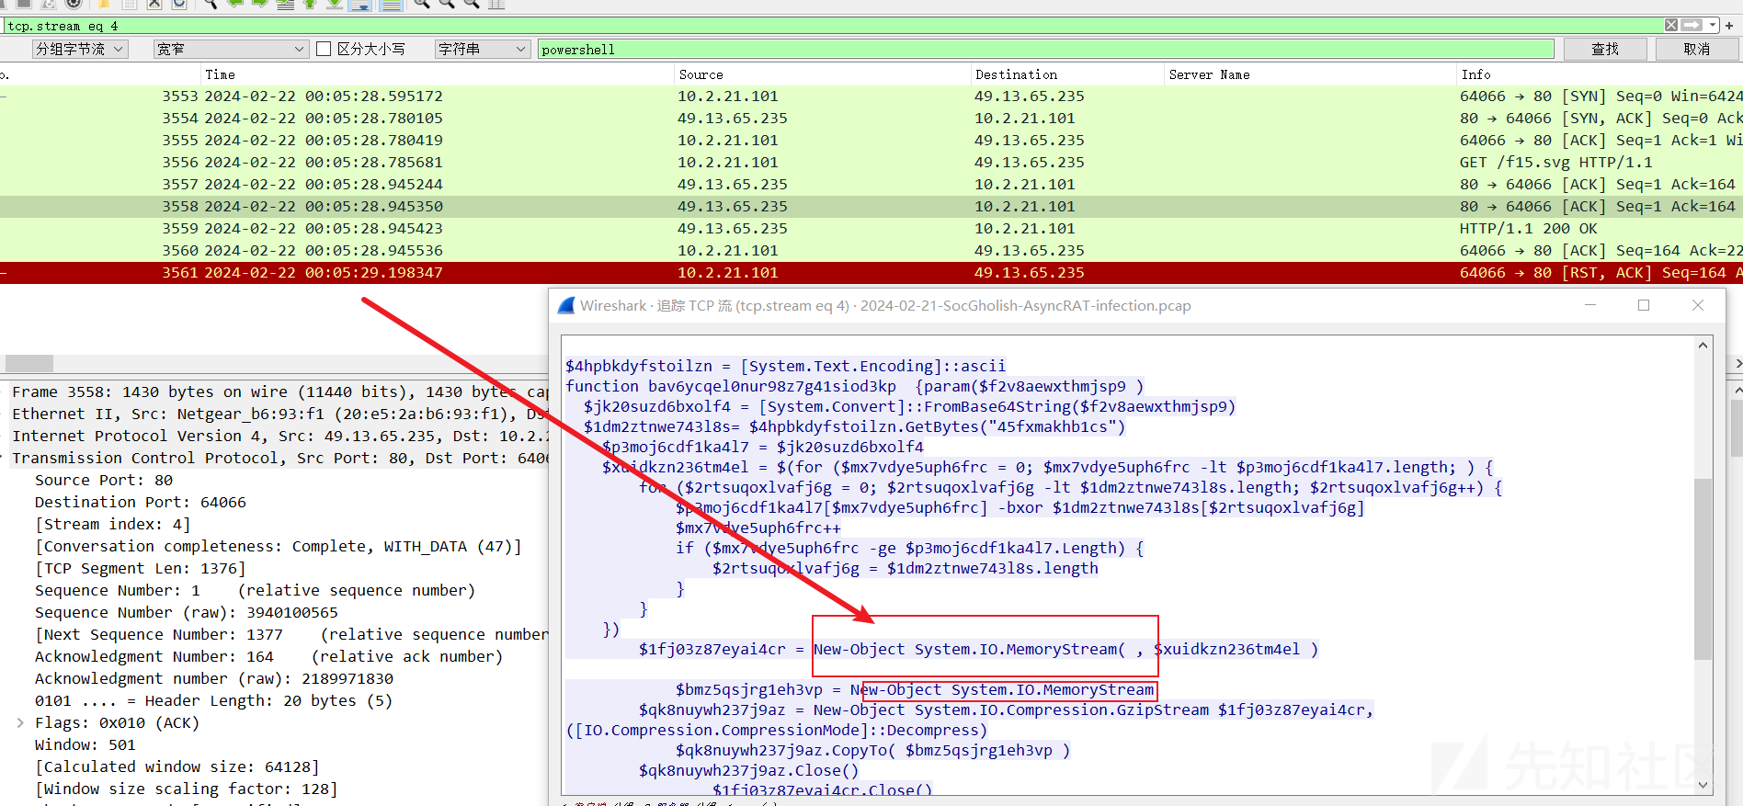The image size is (1743, 806).
Task: Sort by the Source column header
Action: click(x=823, y=74)
